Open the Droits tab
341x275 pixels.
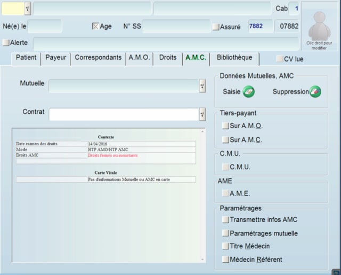coord(168,58)
